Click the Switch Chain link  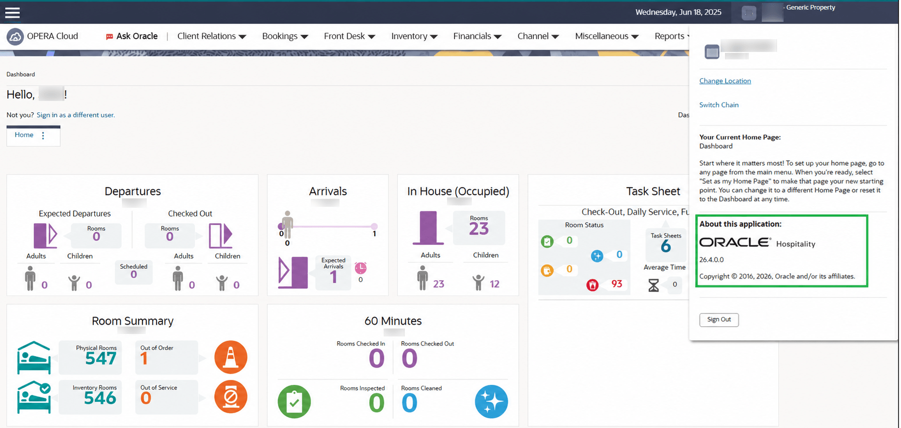coord(719,105)
